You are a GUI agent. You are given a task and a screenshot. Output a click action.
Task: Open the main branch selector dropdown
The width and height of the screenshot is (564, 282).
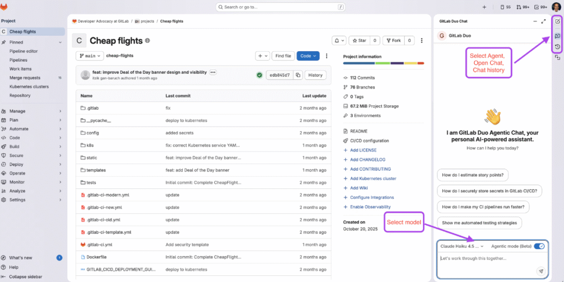click(x=90, y=56)
